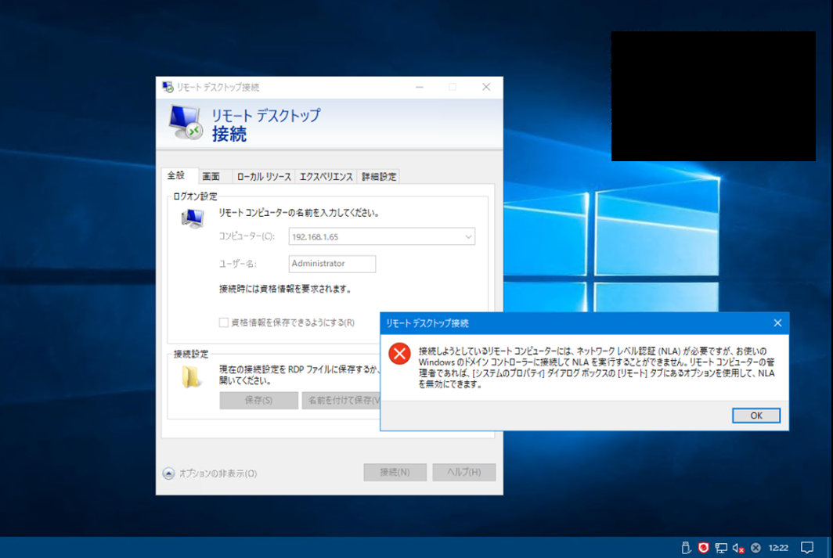The image size is (833, 558).
Task: Minimize the Remote Desktop Connection main window
Action: click(x=419, y=87)
